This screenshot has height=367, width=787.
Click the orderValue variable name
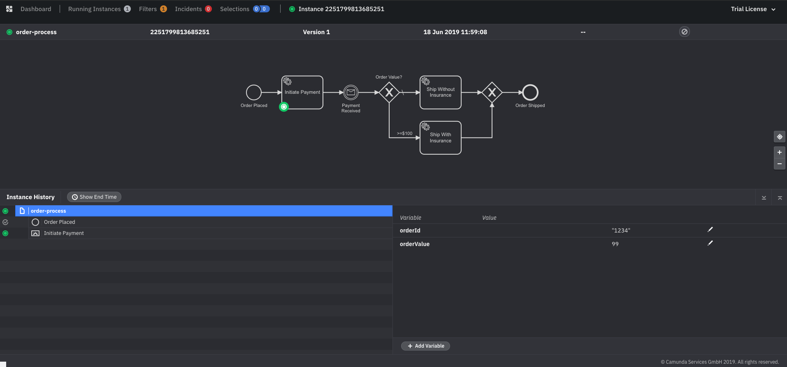click(x=415, y=244)
